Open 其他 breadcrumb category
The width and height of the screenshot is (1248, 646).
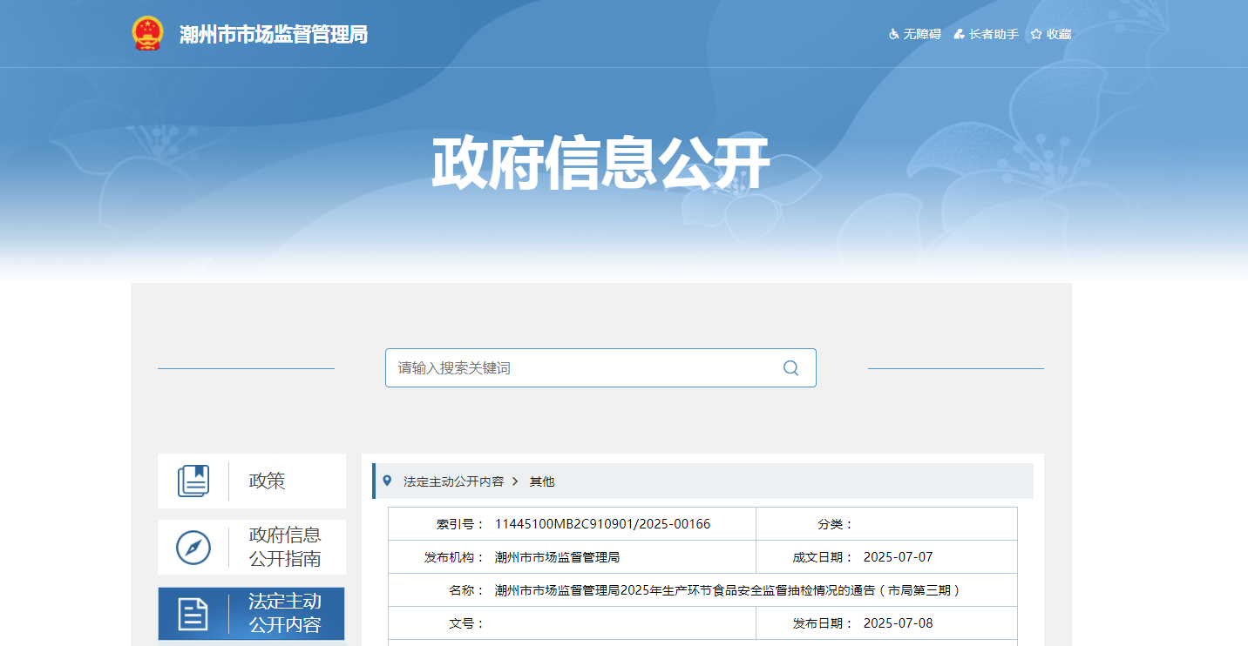542,481
